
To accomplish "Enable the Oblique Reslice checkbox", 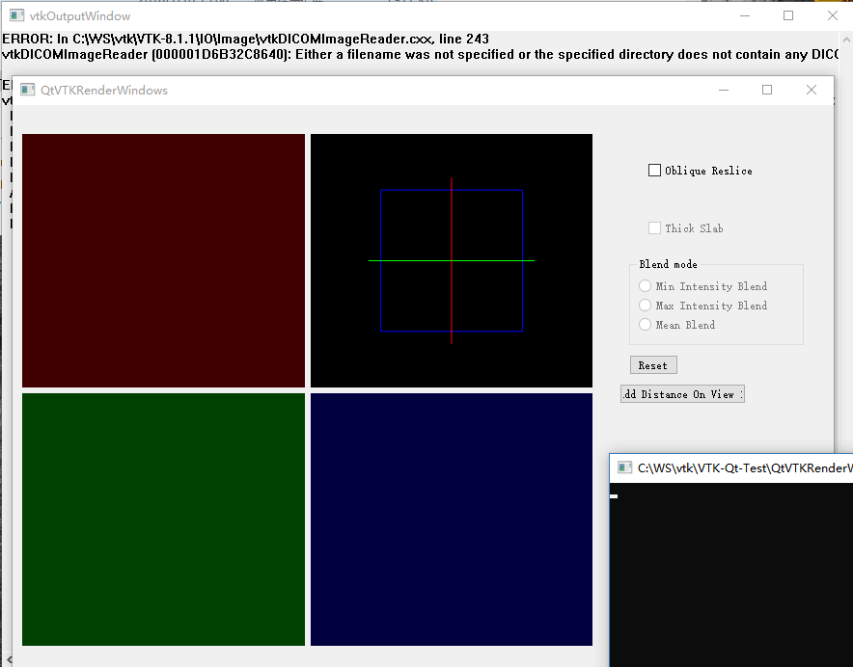I will [655, 171].
